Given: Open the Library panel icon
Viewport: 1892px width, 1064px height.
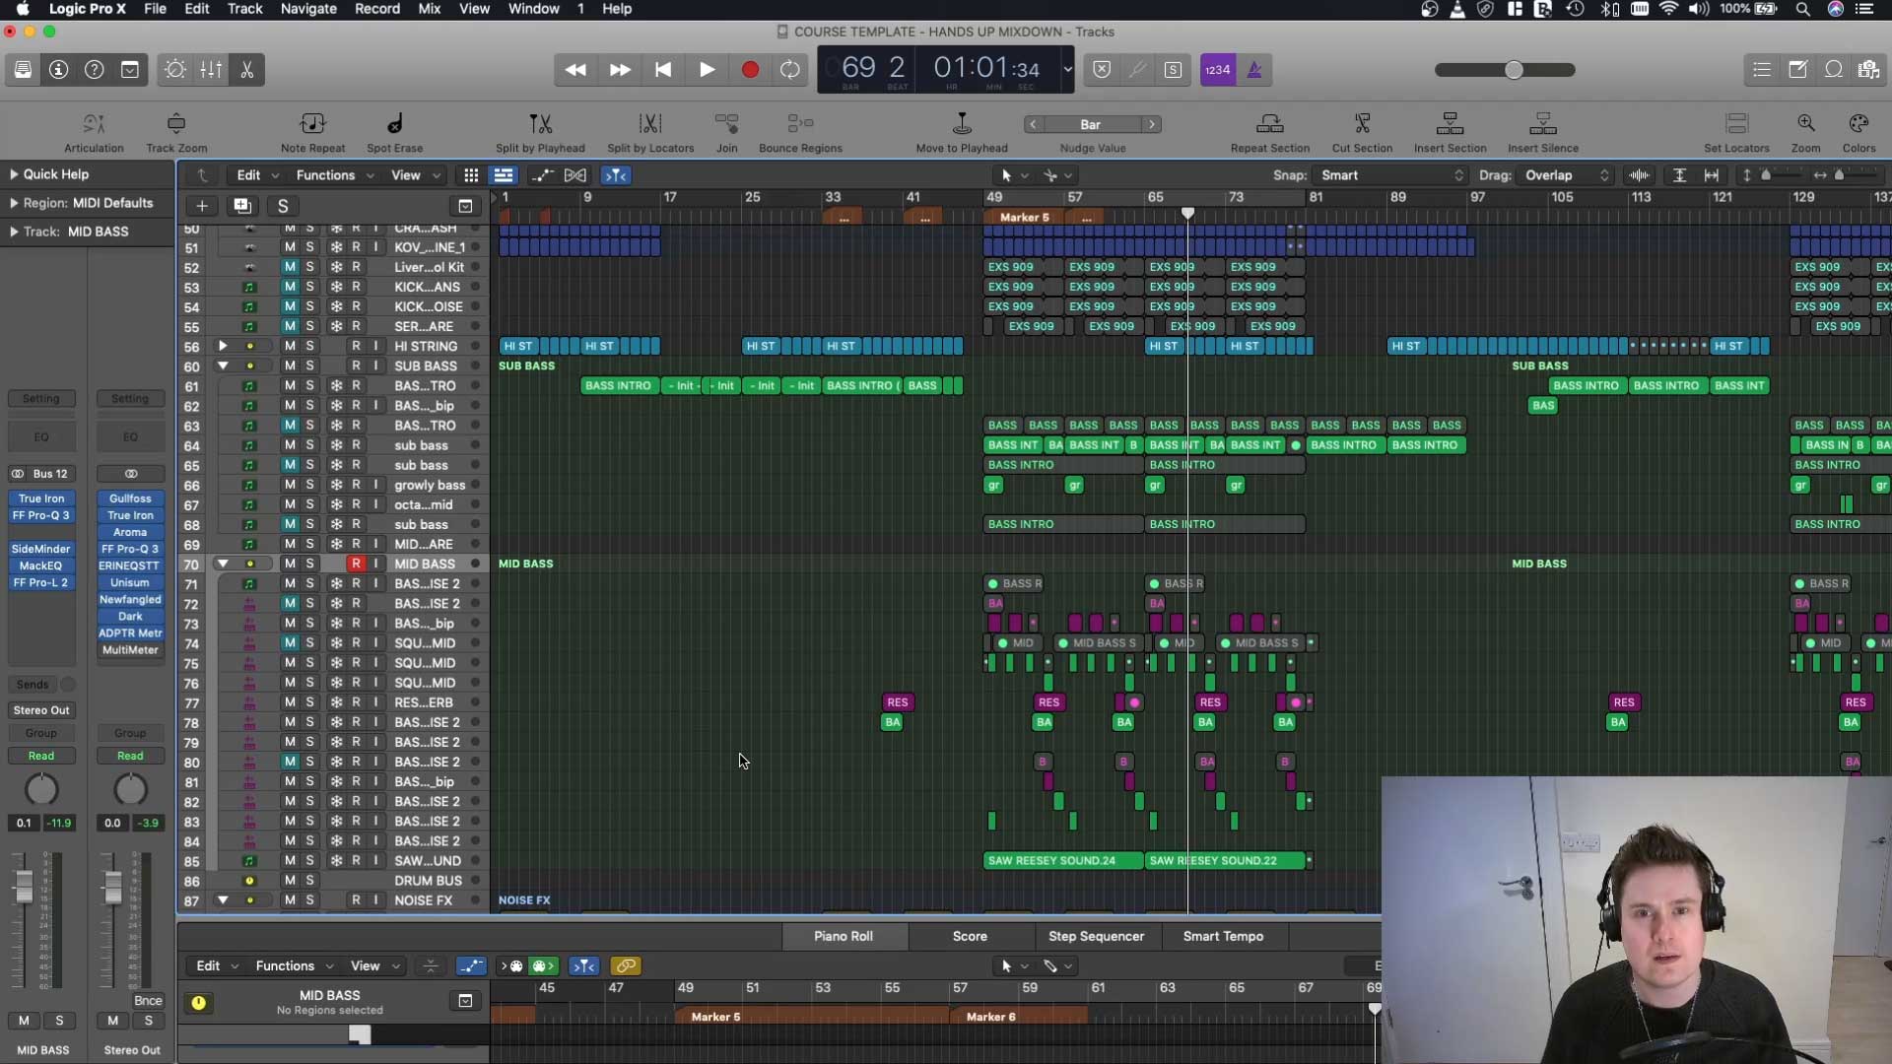Looking at the screenshot, I should (23, 70).
